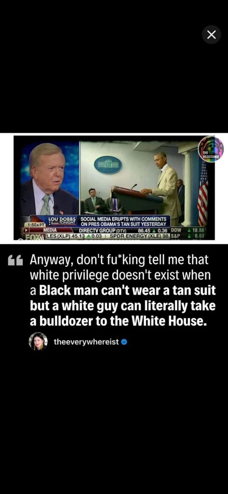Open theeverywhereist profile avatar
The width and height of the screenshot is (228, 494).
coord(38,342)
